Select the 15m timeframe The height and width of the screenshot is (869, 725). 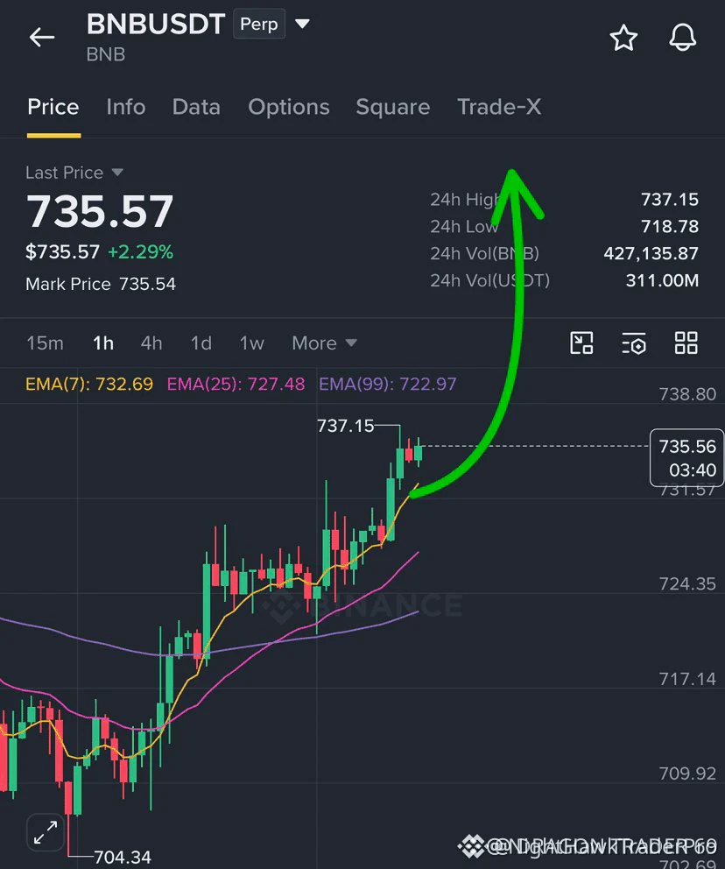[x=45, y=343]
